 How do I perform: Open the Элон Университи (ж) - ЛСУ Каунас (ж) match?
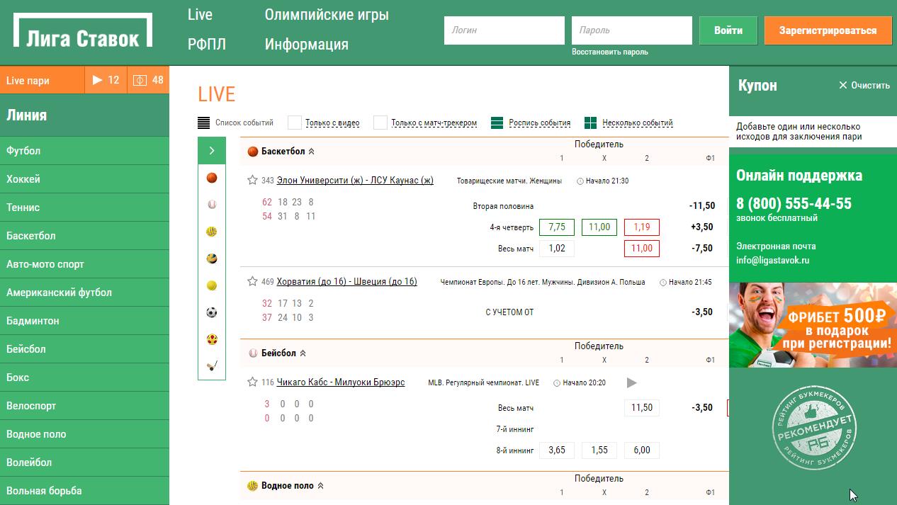click(x=355, y=181)
